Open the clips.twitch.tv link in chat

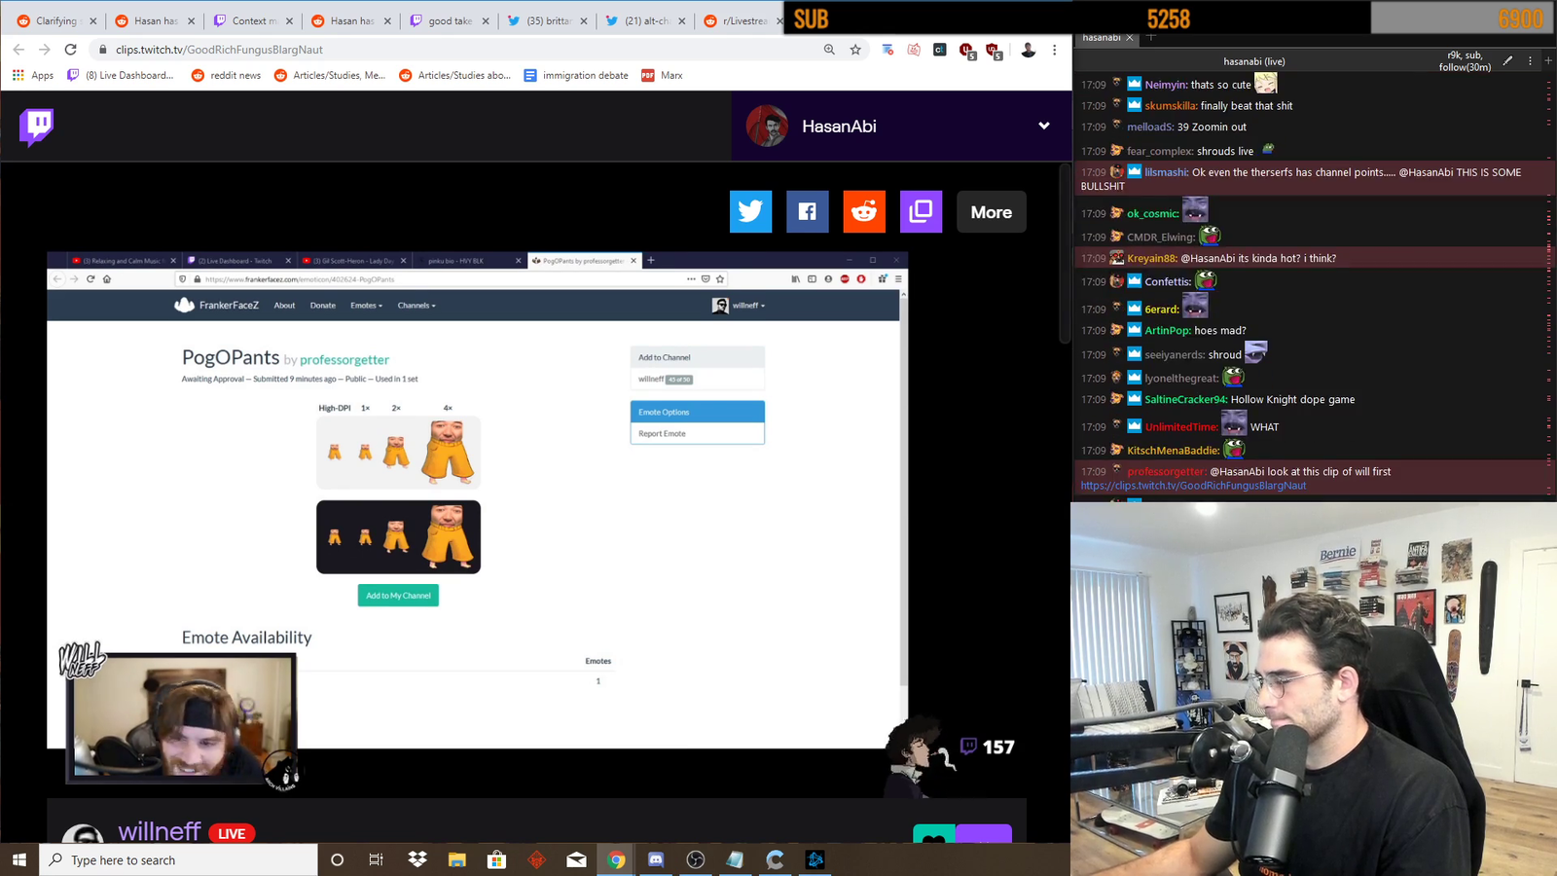(x=1193, y=486)
